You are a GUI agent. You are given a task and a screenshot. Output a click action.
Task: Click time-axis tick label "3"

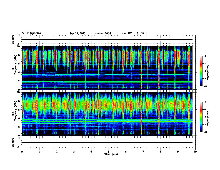(x=74, y=152)
